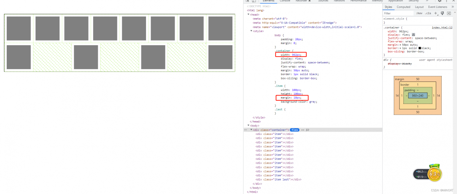Click the black border color swatch
Screen dimensions: 457x194
coord(420,48)
